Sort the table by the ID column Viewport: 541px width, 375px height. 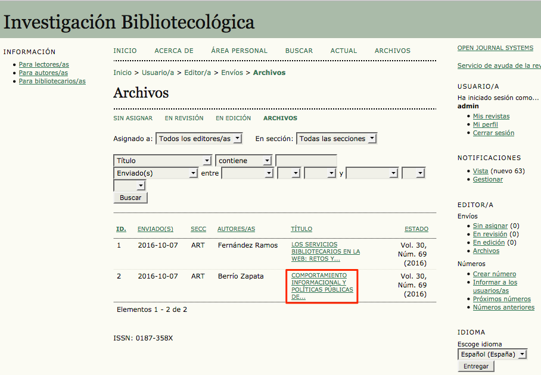pyautogui.click(x=121, y=229)
